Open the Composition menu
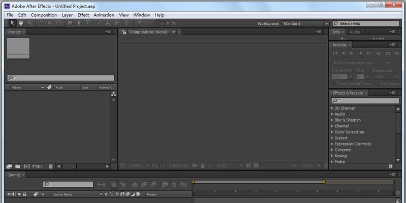This screenshot has width=406, height=203. (x=44, y=15)
